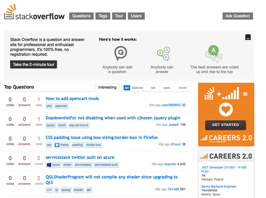The height and width of the screenshot is (198, 266).
Task: Click the opencart tag
Action: point(61,106)
